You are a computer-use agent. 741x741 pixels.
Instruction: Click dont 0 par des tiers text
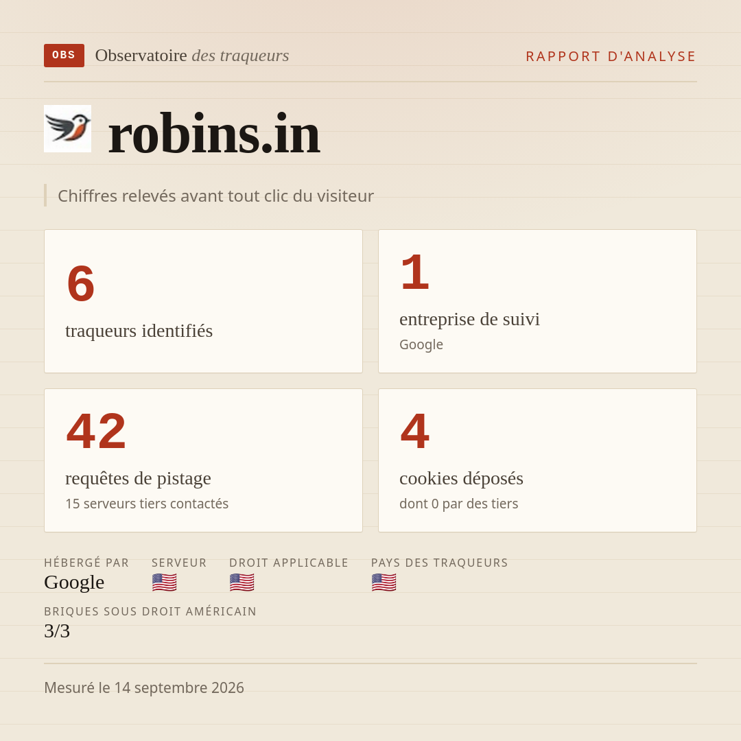coord(459,504)
